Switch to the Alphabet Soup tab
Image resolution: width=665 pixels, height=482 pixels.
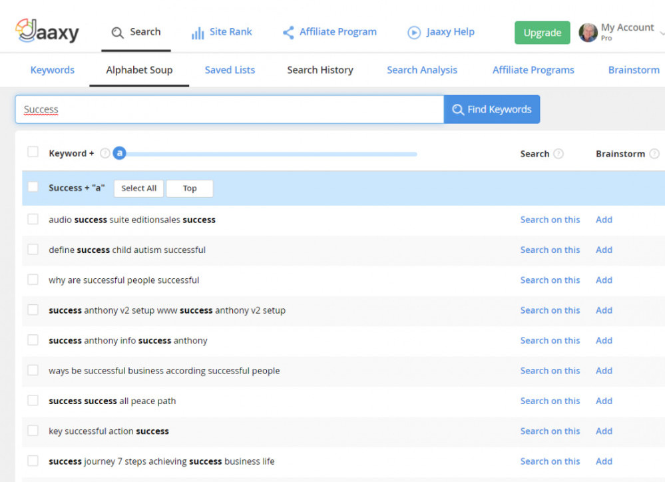click(139, 70)
